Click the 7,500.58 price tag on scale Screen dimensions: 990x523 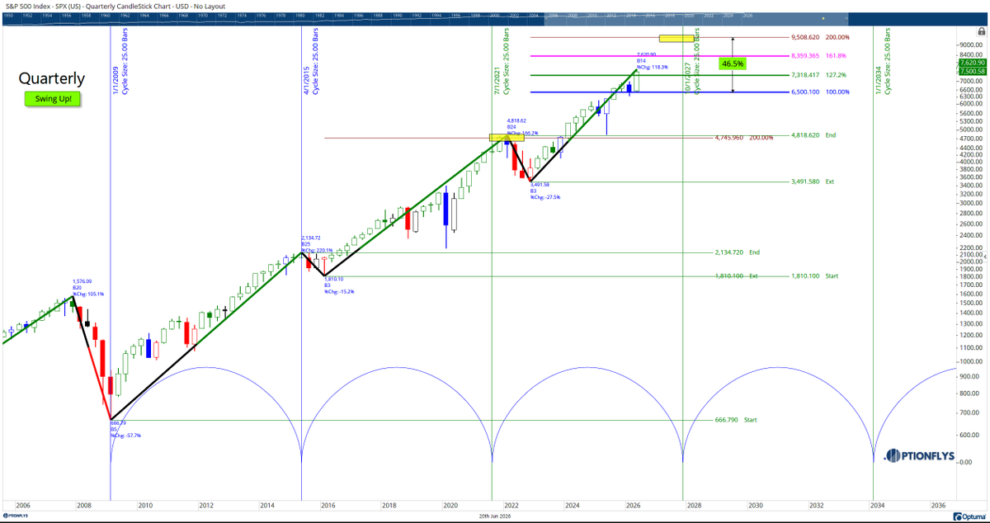[971, 71]
